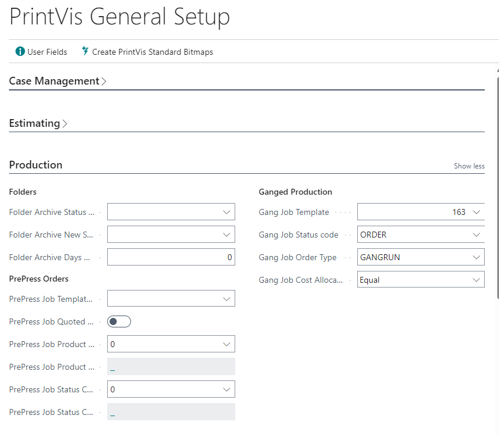Click the Gang Job Status code label

click(x=298, y=235)
